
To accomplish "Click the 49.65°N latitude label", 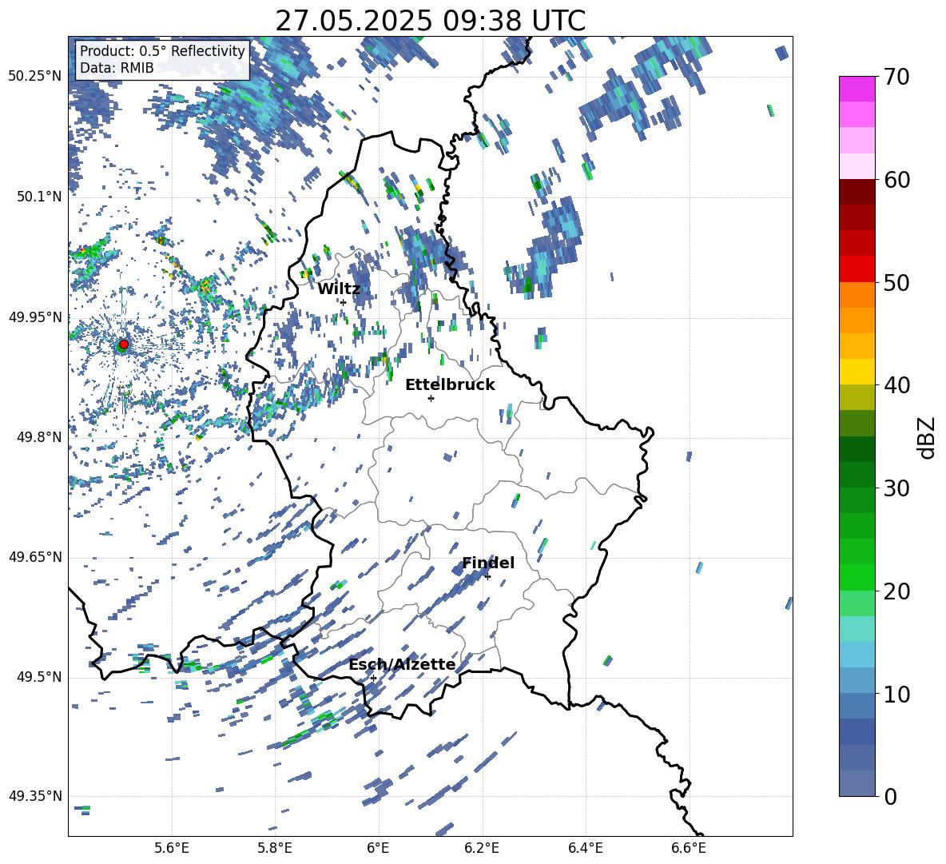I will tap(35, 558).
